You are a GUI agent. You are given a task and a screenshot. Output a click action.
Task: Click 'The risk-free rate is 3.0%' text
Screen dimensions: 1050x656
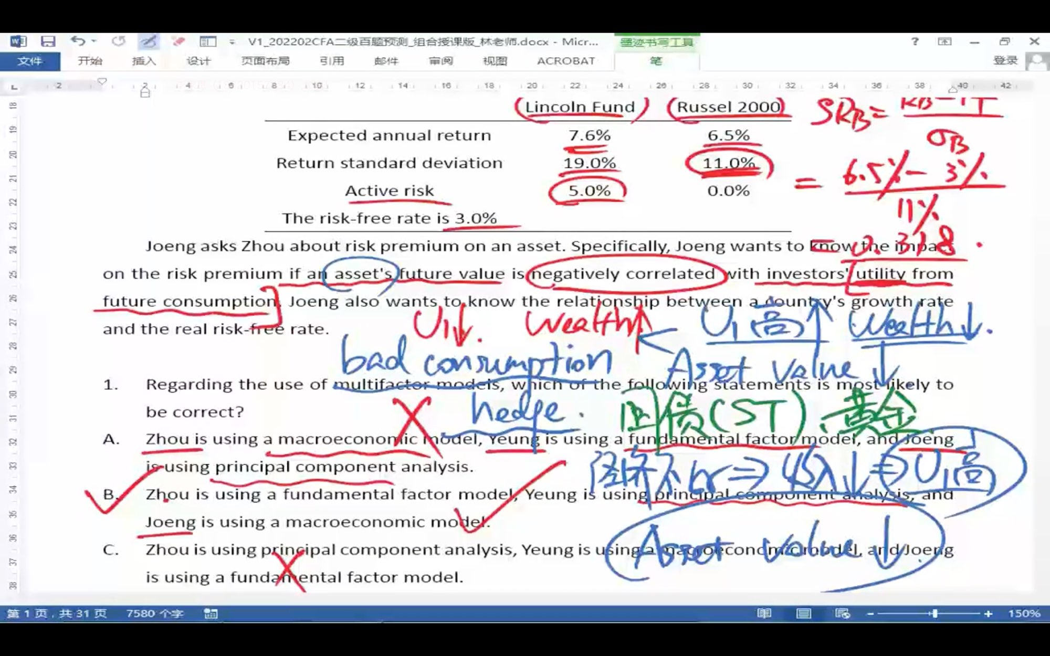(389, 218)
